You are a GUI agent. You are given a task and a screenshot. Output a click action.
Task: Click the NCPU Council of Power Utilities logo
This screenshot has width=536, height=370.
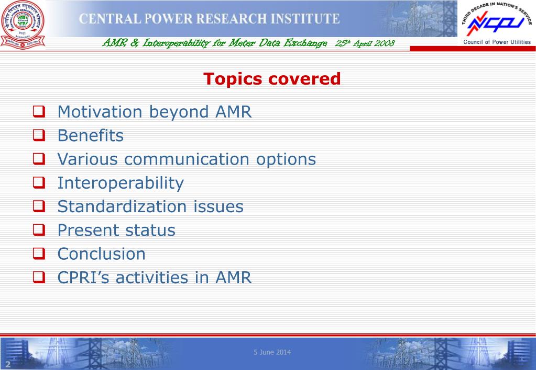tap(497, 24)
